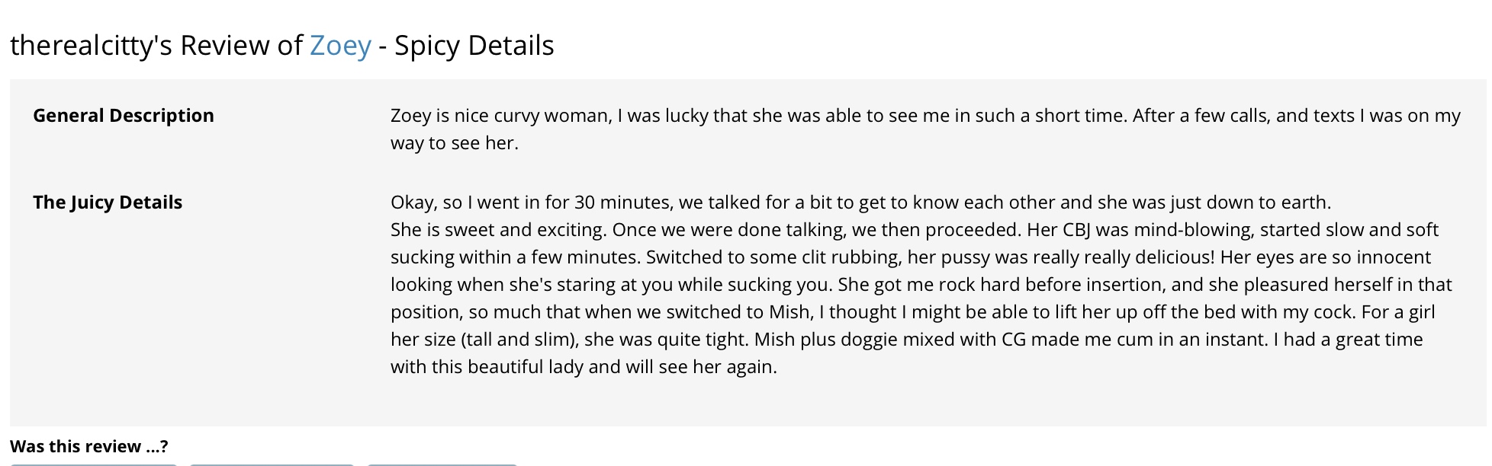Image resolution: width=1492 pixels, height=466 pixels.
Task: Click the word 'therealcitty's' in the title
Action: (x=91, y=46)
